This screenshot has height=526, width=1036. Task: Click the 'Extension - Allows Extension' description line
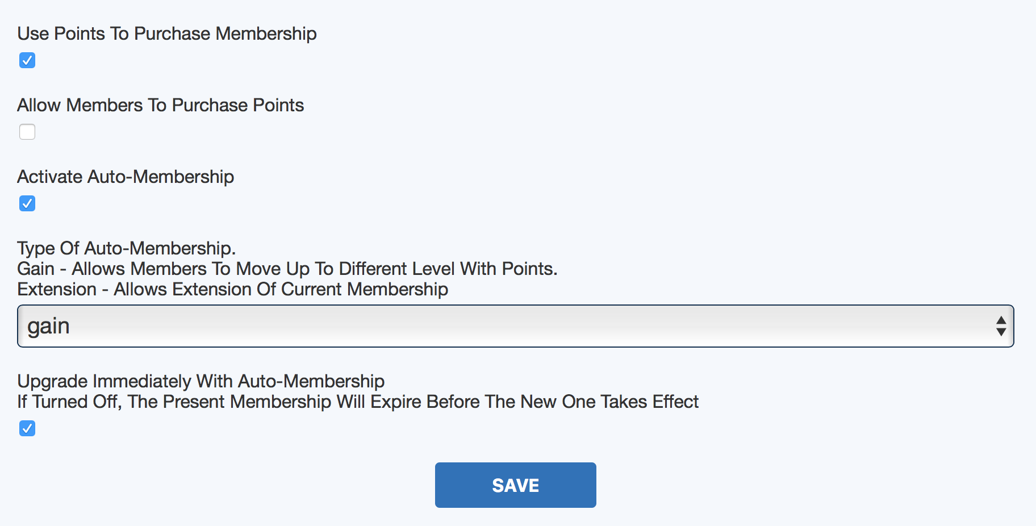point(233,289)
